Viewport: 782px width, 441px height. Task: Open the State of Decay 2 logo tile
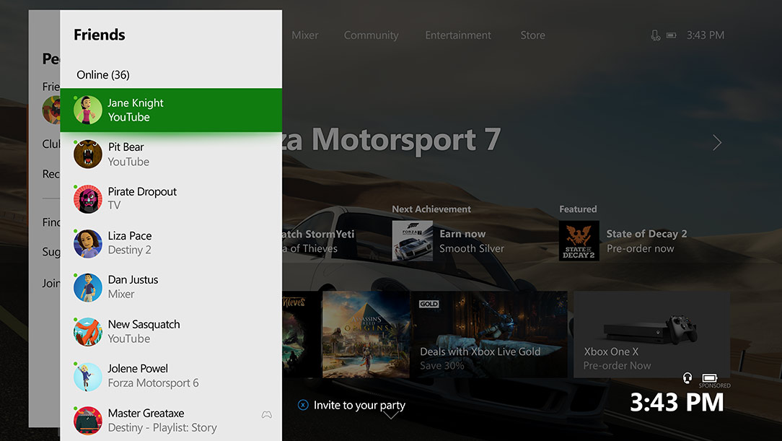[579, 241]
